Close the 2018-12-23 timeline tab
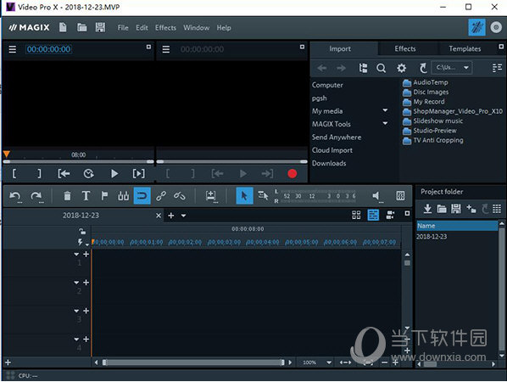This screenshot has width=507, height=382. 159,216
